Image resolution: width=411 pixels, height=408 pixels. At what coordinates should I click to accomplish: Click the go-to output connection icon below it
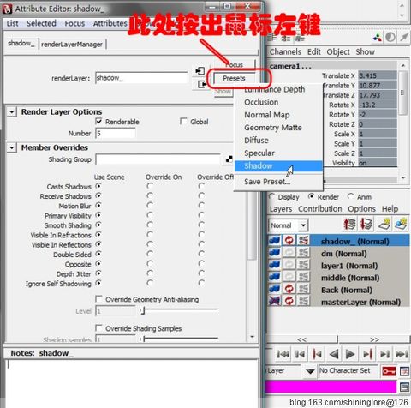(201, 84)
